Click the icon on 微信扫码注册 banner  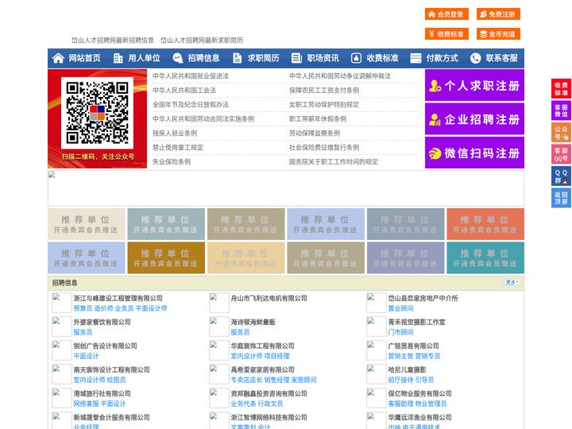click(x=435, y=153)
